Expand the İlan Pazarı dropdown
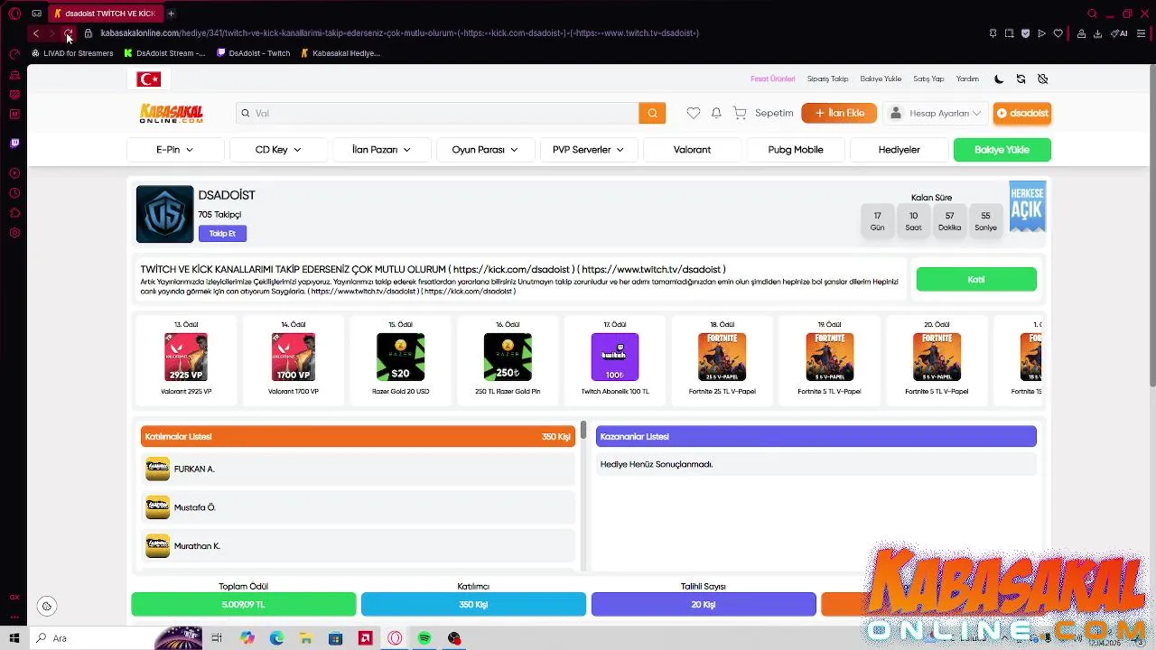This screenshot has width=1156, height=650. click(x=381, y=150)
